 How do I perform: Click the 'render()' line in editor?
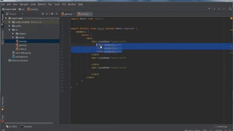pyautogui.click(x=82, y=32)
